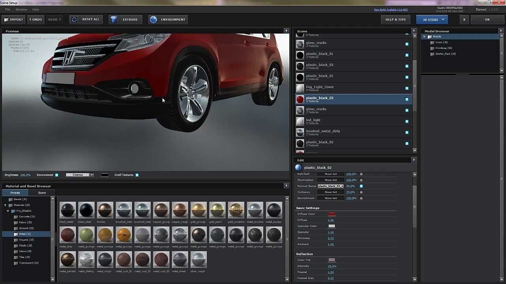506x284 pixels.
Task: Enable the Occlusion texture checkbox
Action: pyautogui.click(x=361, y=192)
